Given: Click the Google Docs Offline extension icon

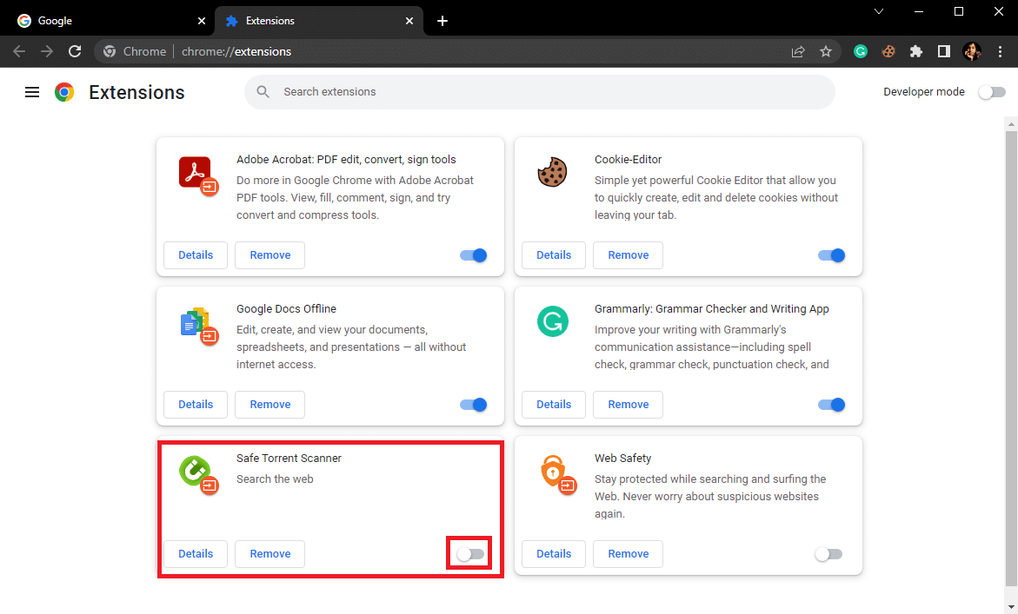Looking at the screenshot, I should tap(198, 326).
